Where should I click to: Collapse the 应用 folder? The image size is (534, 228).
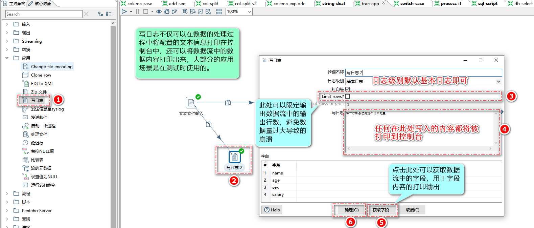pyautogui.click(x=7, y=58)
